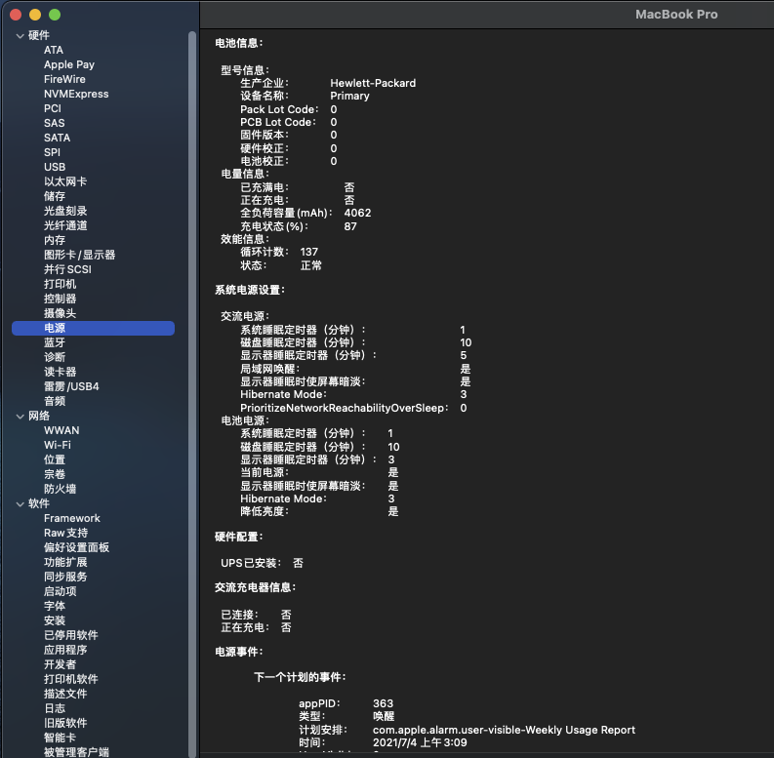Open 蓝牙 Bluetooth details
Viewport: 774px width, 758px height.
pyautogui.click(x=55, y=343)
